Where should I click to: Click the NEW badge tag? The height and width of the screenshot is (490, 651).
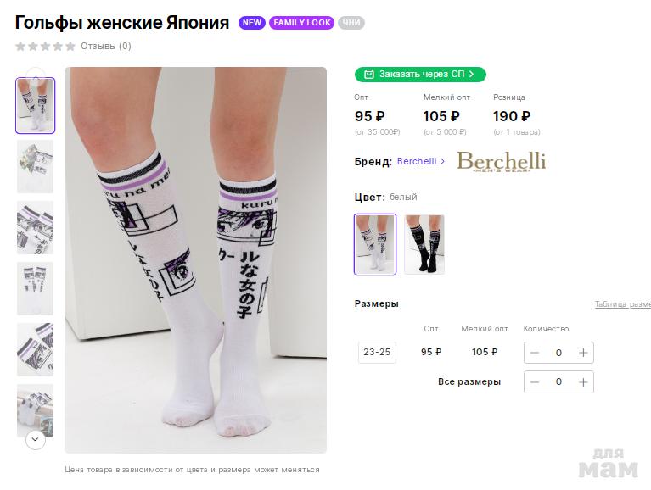click(x=252, y=23)
